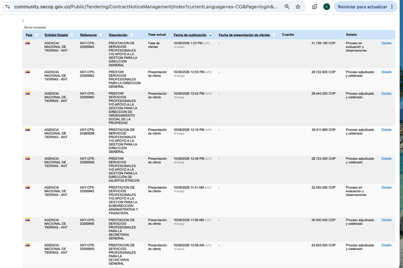Click the Colombia flag in row ANT-CPS-20269956

pos(28,220)
